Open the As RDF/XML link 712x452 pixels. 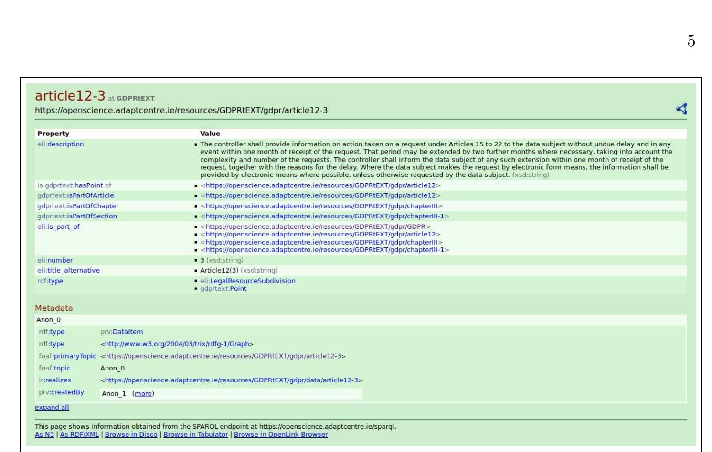pos(79,434)
